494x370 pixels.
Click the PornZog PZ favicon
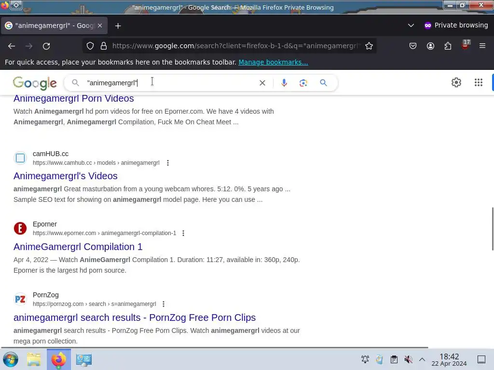point(20,299)
